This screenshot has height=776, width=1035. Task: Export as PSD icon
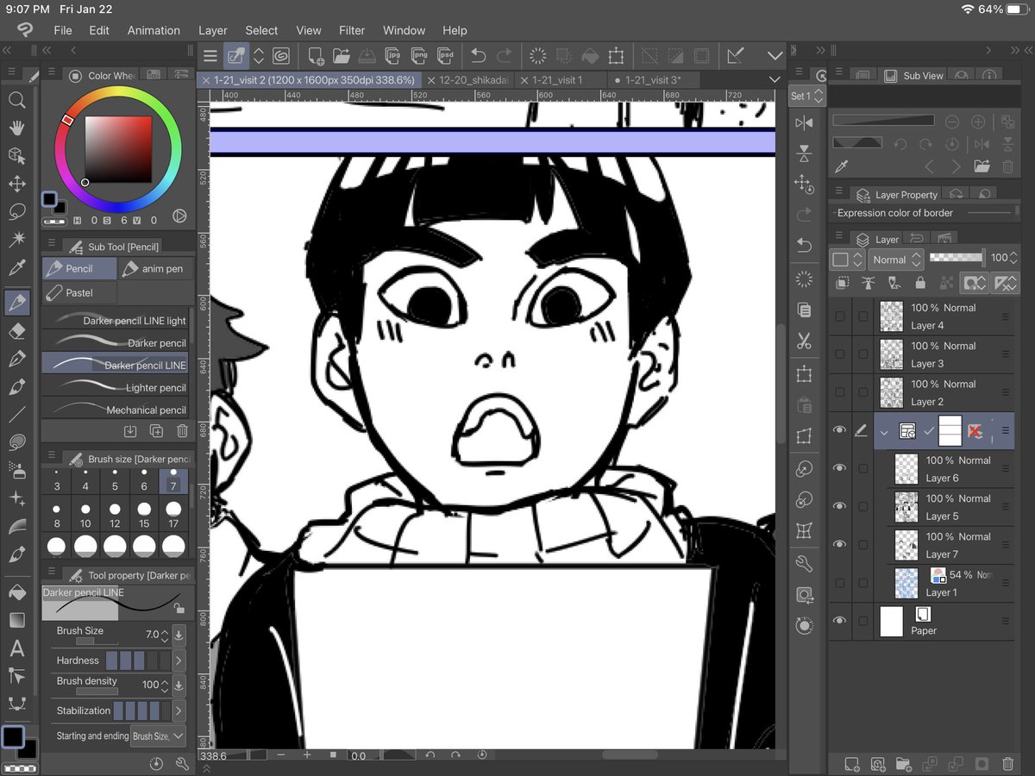coord(446,56)
